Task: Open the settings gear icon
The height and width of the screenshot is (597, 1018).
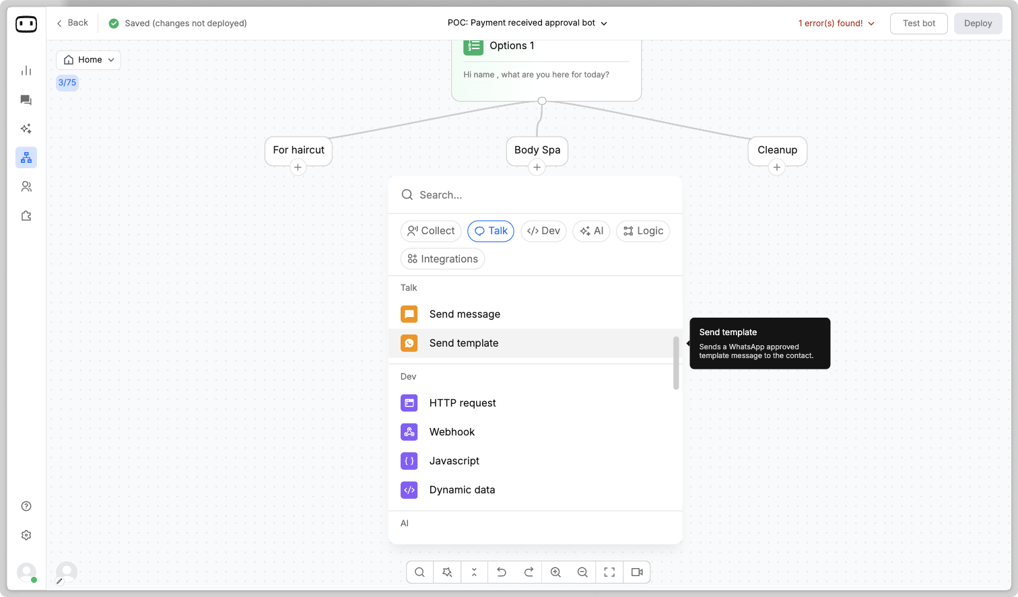Action: [x=26, y=535]
